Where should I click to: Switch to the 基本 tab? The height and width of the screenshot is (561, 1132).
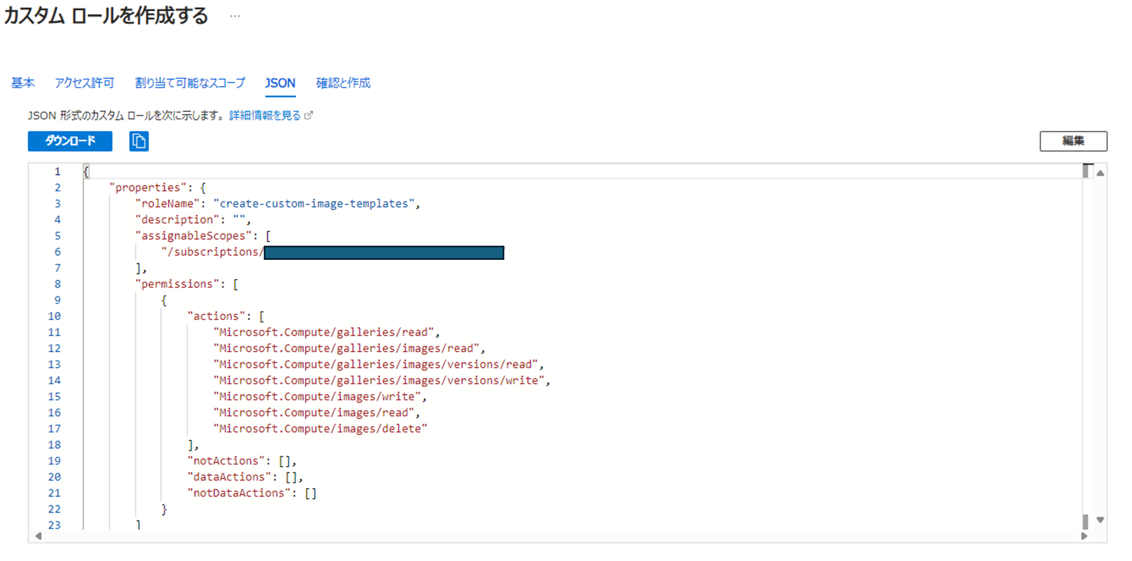[23, 83]
